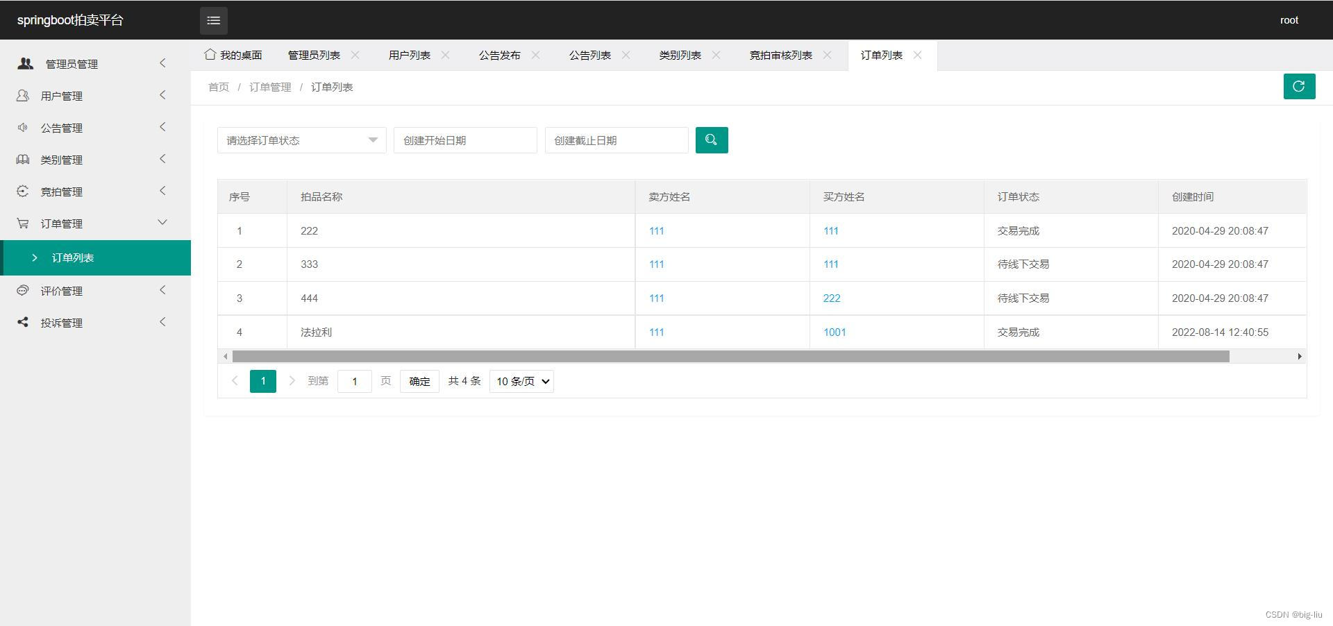Open seller link 111 in 法拉利 row
The width and height of the screenshot is (1333, 626).
tap(657, 332)
